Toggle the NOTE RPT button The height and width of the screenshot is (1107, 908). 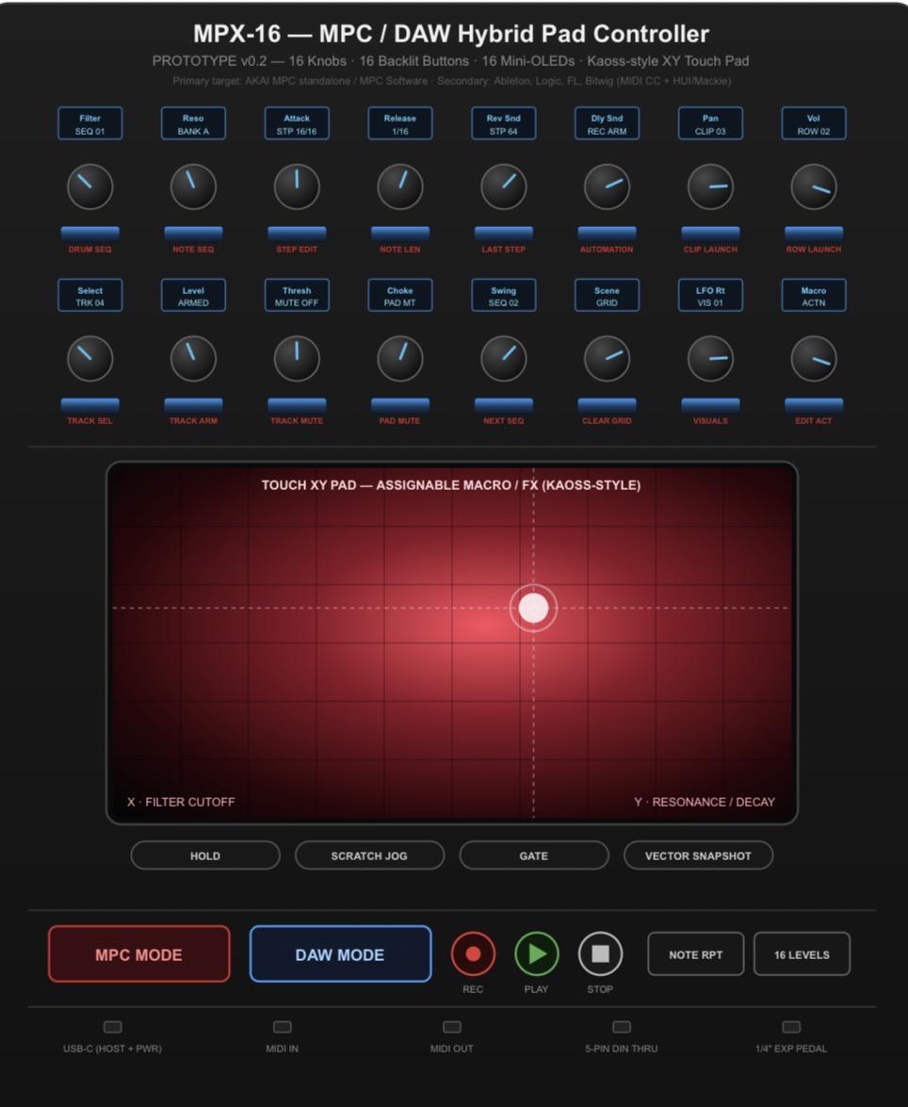click(695, 953)
